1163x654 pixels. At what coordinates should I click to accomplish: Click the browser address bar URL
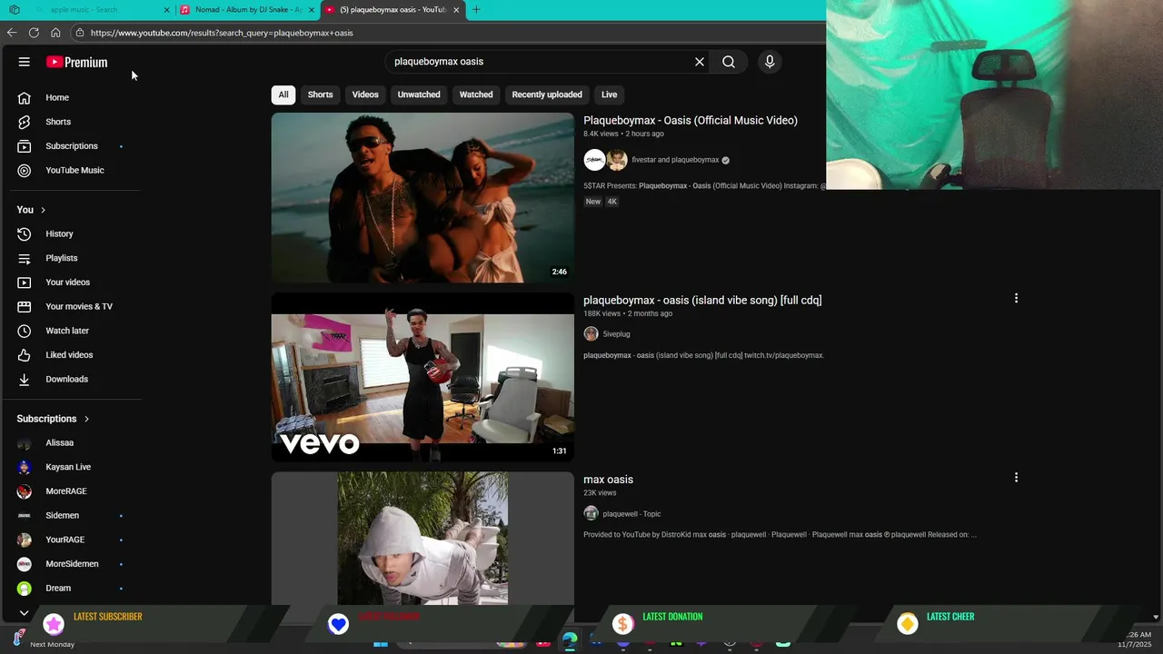(222, 33)
